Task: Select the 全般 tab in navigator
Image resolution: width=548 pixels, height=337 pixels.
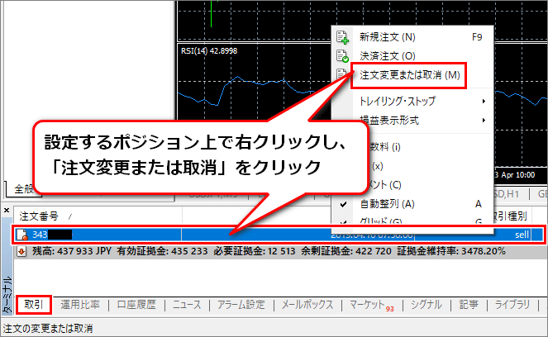Action: point(23,189)
